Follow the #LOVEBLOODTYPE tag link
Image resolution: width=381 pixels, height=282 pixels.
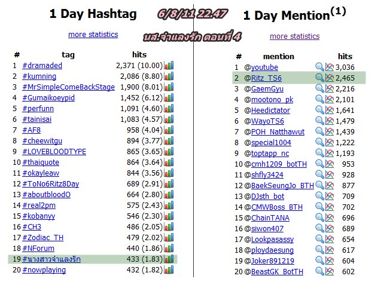pyautogui.click(x=54, y=151)
